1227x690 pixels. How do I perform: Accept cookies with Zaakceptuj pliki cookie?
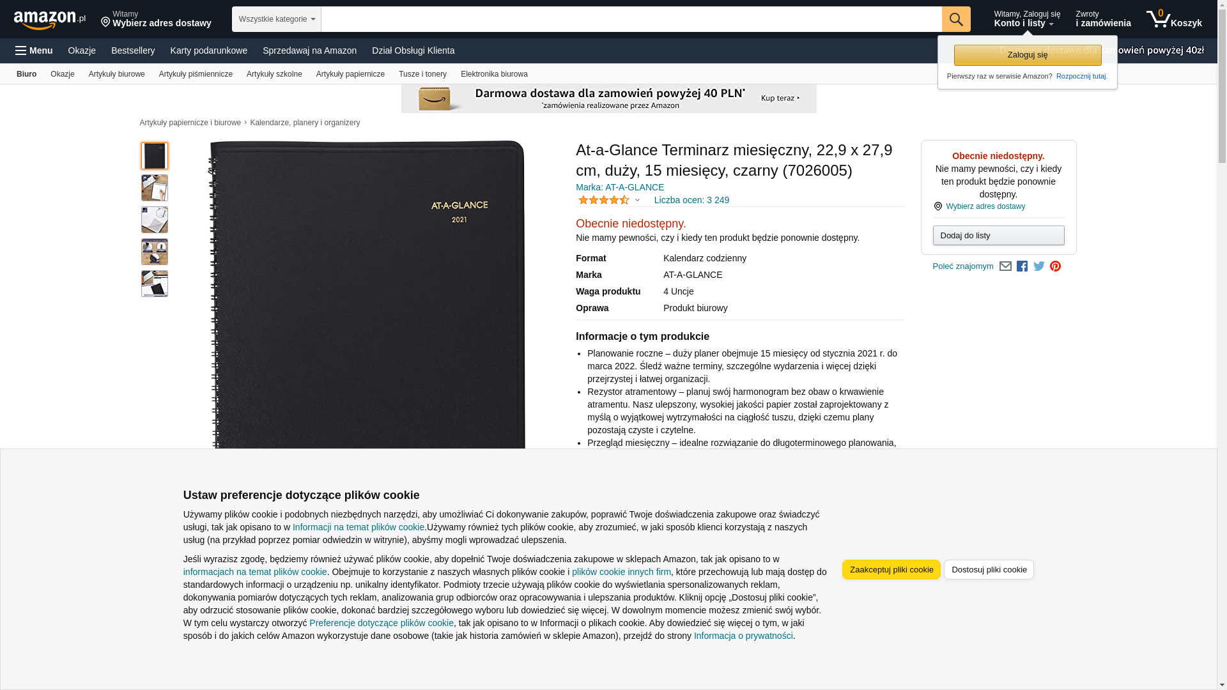[x=891, y=570]
